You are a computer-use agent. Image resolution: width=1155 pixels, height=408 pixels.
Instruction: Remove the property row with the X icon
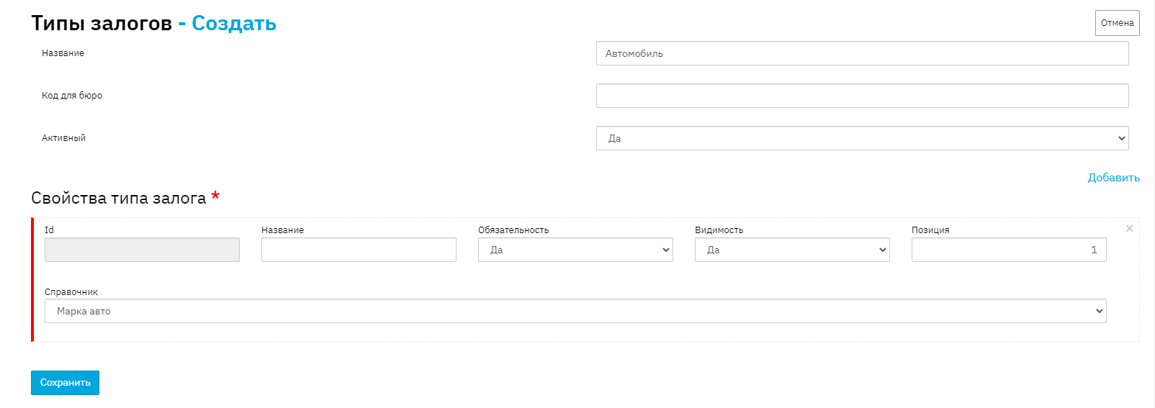tap(1129, 229)
